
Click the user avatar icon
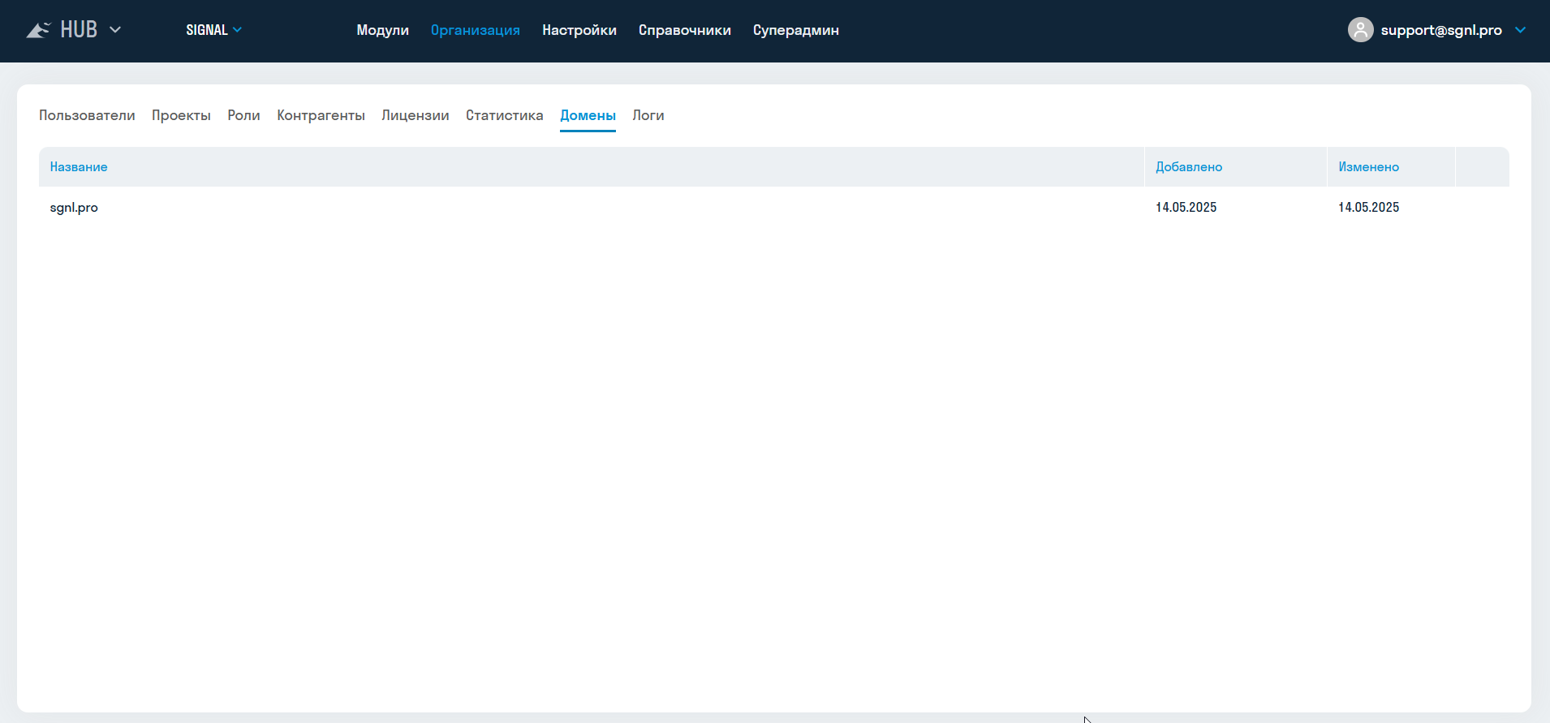[x=1360, y=30]
